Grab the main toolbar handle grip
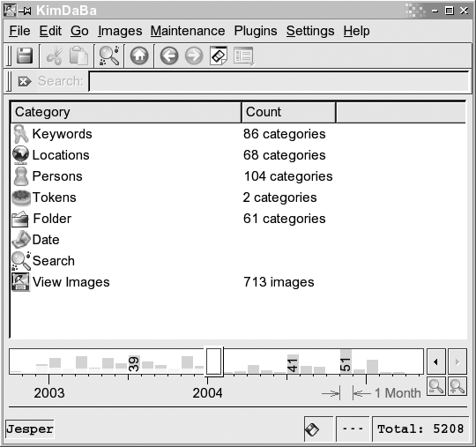The width and height of the screenshot is (476, 447). click(x=9, y=56)
